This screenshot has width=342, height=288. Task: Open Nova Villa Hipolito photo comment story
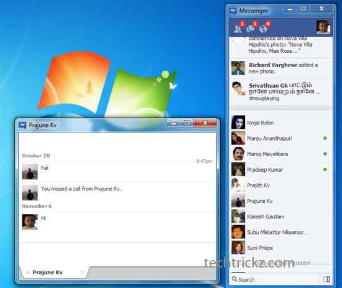coord(280,46)
